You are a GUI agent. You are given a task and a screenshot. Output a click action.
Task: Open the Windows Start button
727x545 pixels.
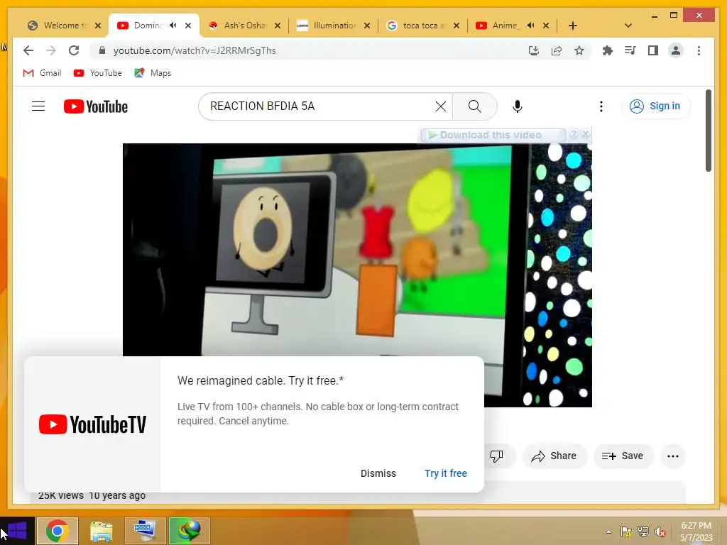click(x=17, y=531)
